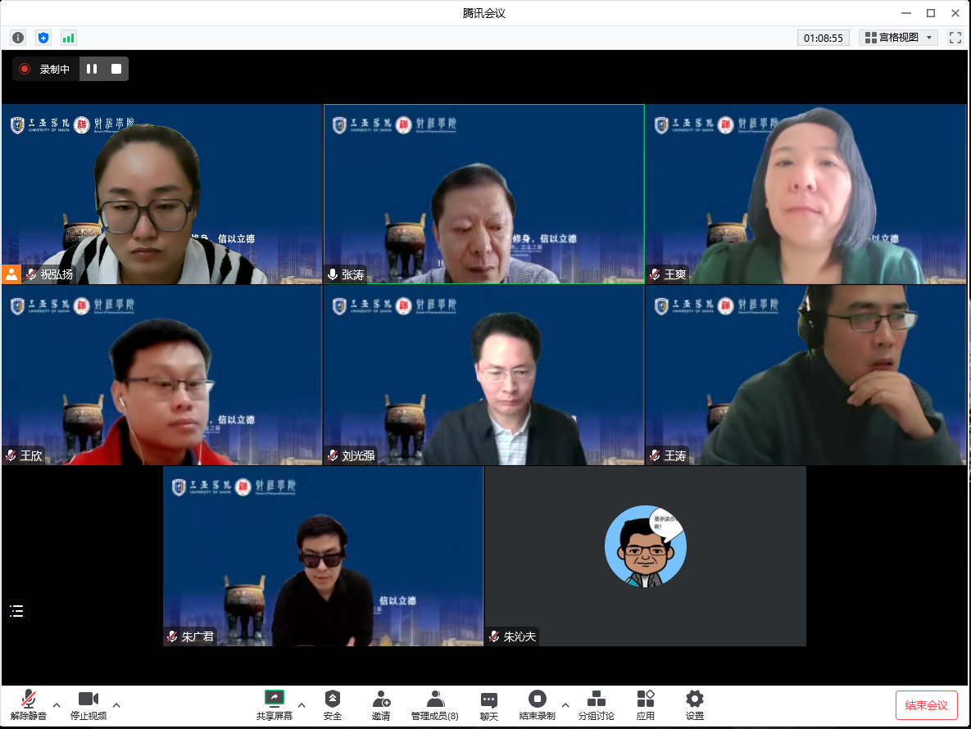The width and height of the screenshot is (971, 729).
Task: Open the network signal status icon
Action: pyautogui.click(x=68, y=38)
